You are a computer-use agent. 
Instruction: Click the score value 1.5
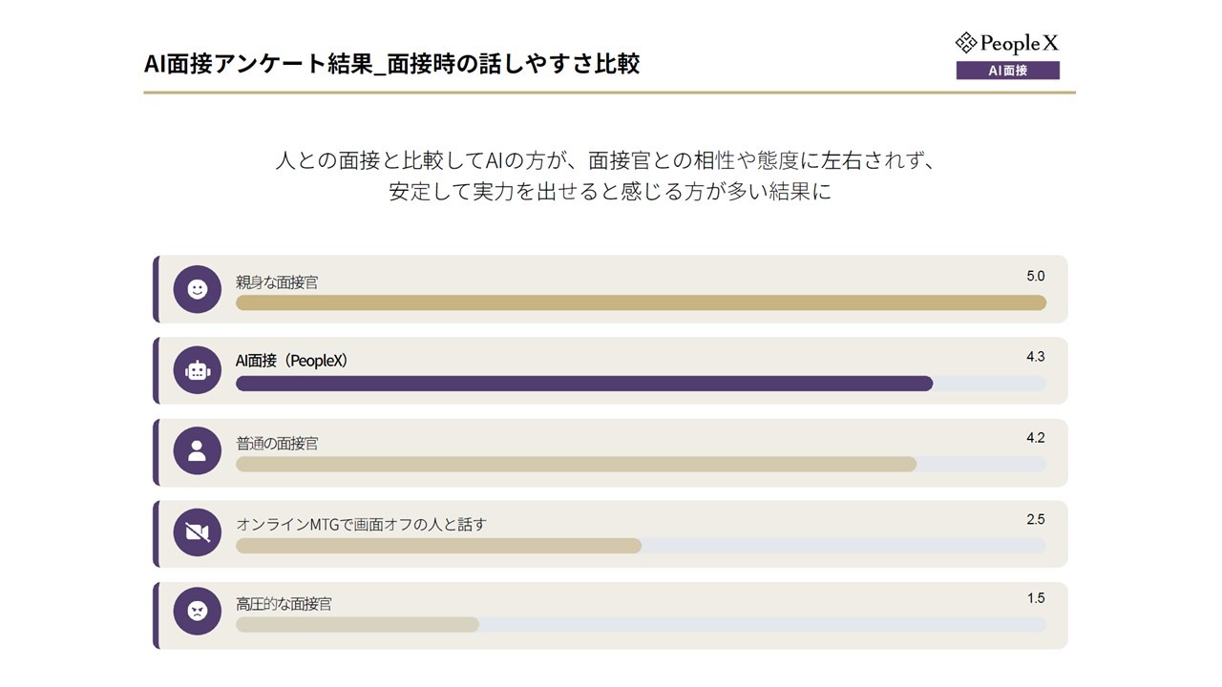[1036, 598]
